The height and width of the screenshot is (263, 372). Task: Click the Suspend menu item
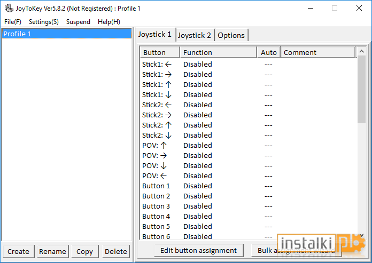78,22
